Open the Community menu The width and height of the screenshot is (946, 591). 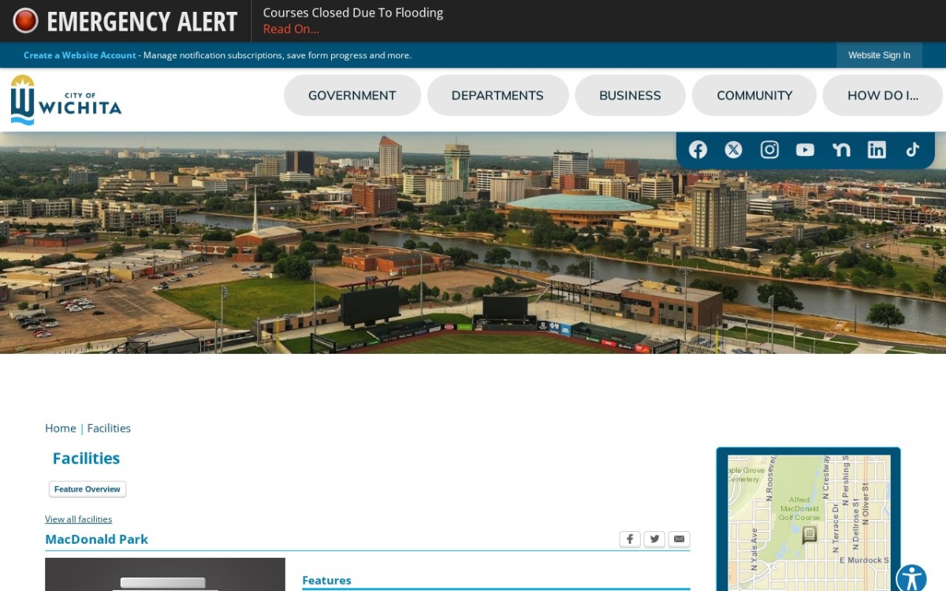pos(754,95)
